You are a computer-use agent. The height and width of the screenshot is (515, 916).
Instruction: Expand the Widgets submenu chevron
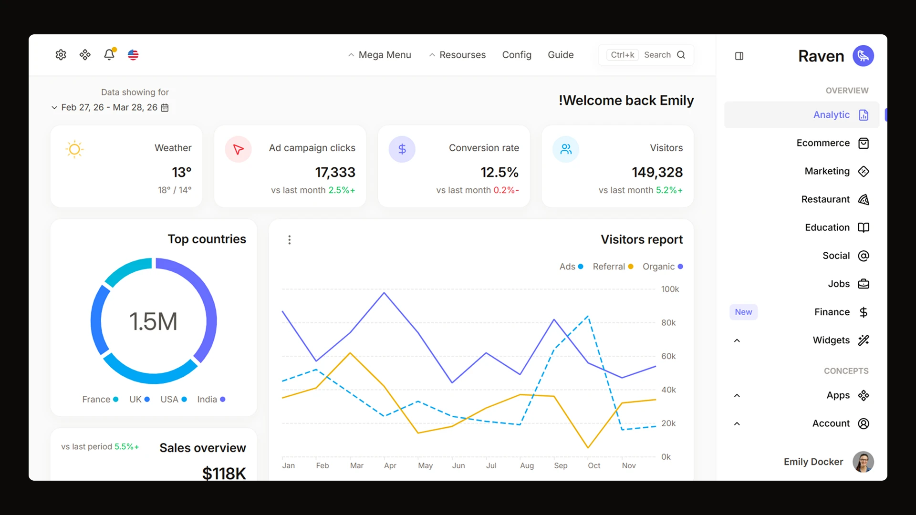pyautogui.click(x=737, y=340)
